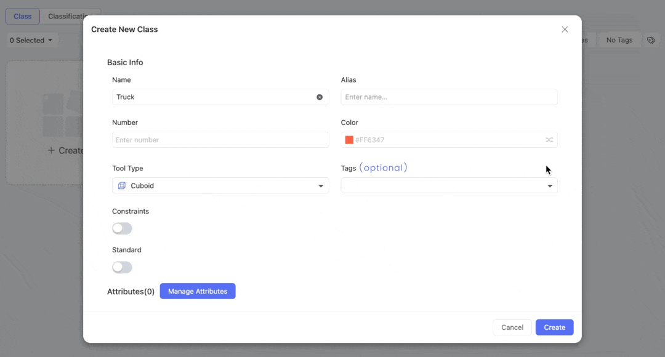Click into the Number input field
The width and height of the screenshot is (665, 357).
click(x=220, y=140)
